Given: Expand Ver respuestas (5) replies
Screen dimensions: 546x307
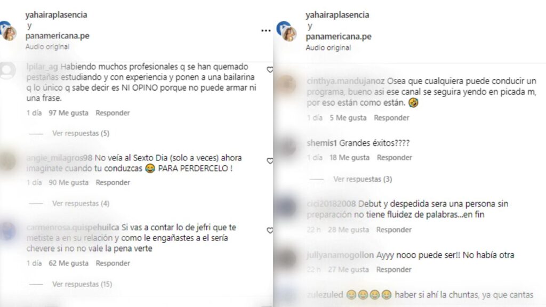Looking at the screenshot, I should pos(81,133).
